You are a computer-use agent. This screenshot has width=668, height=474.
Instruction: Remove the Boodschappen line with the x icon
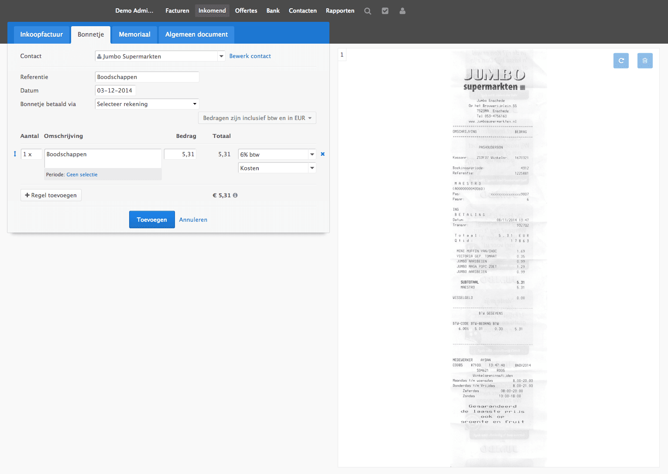323,154
